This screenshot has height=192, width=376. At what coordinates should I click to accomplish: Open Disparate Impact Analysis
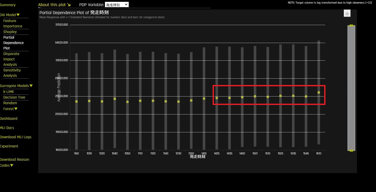tap(11, 59)
